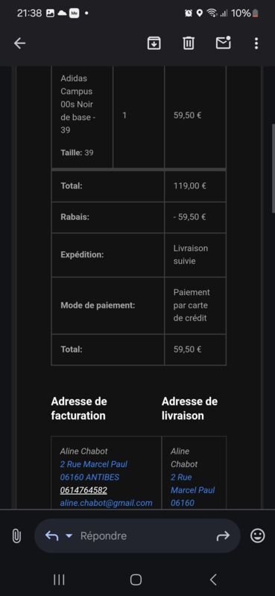Click the email scrollbar on right edge
Viewport: 275px width, 596px height.
point(273,168)
